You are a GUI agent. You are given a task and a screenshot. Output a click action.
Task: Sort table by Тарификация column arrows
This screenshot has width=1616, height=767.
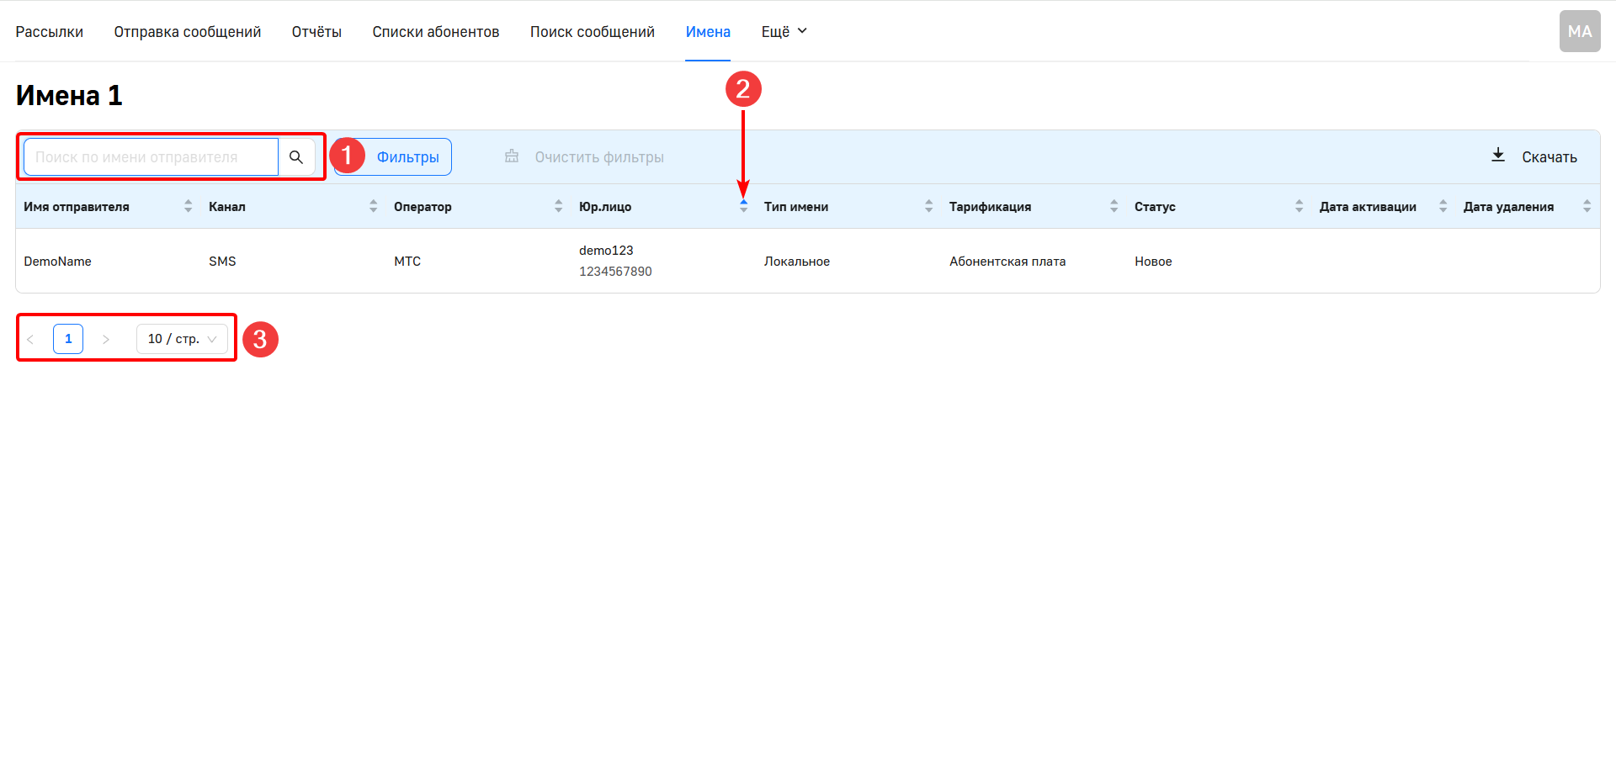pos(1114,207)
